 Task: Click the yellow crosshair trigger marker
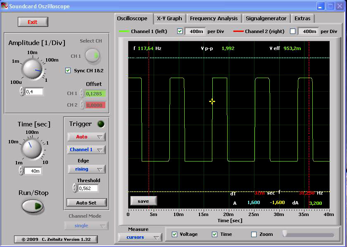[x=212, y=102]
